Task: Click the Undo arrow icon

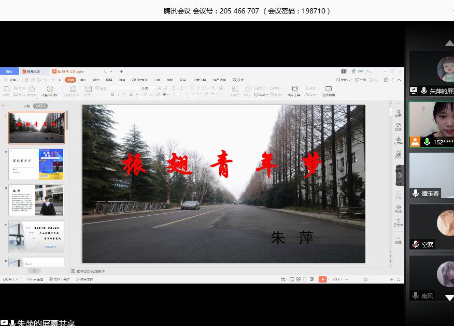Action: 46,80
